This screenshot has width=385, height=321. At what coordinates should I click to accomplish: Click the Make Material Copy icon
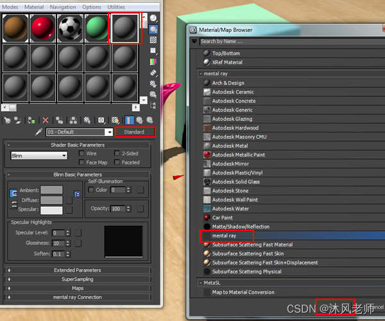[59, 120]
